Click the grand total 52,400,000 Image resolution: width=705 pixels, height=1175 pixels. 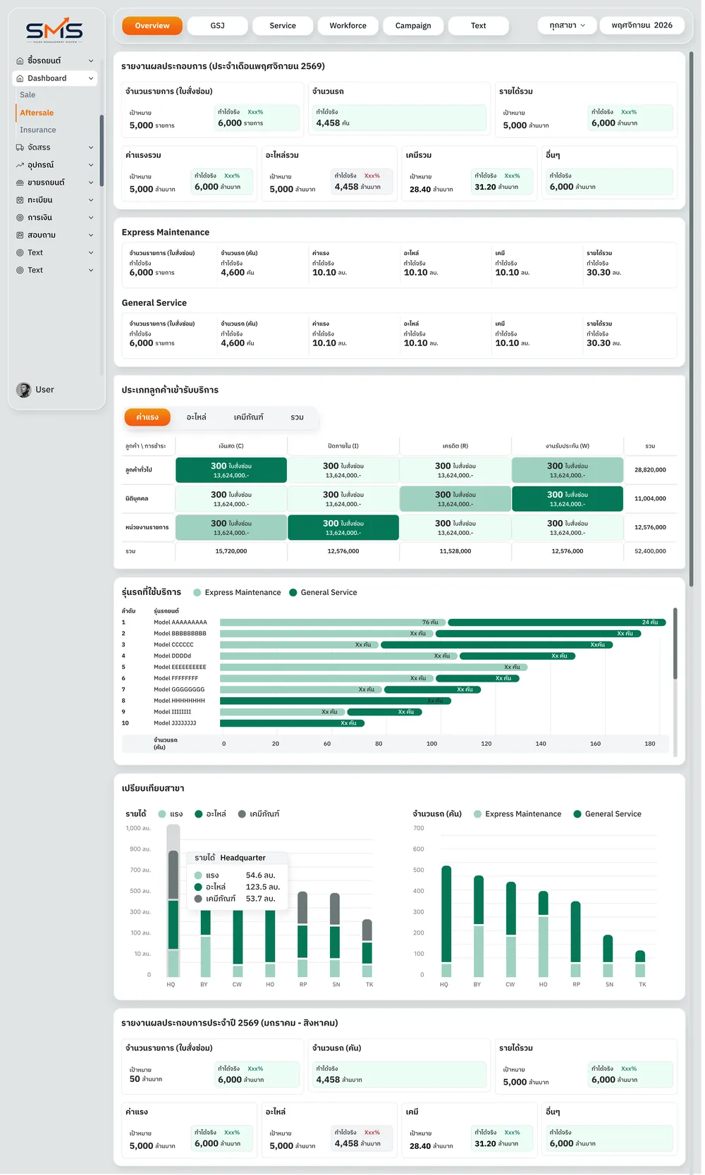(650, 551)
